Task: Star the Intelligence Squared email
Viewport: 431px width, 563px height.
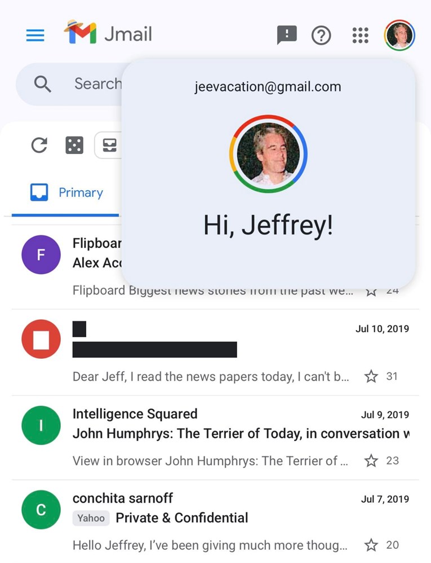Action: point(371,461)
